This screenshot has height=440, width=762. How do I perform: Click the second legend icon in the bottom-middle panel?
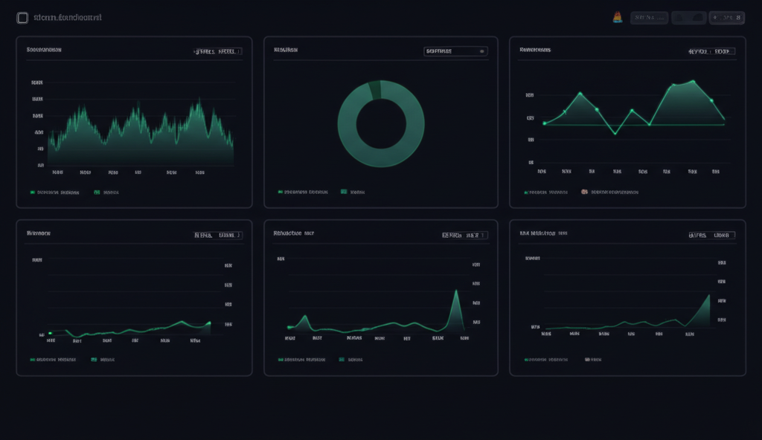click(343, 359)
